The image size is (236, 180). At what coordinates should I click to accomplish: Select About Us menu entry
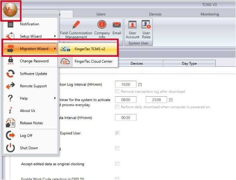pyautogui.click(x=30, y=111)
